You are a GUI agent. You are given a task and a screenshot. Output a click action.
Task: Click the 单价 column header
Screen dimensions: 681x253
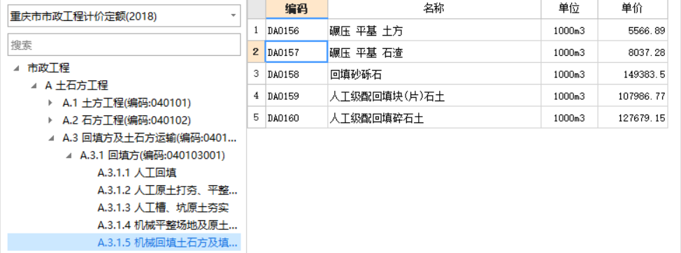point(632,8)
